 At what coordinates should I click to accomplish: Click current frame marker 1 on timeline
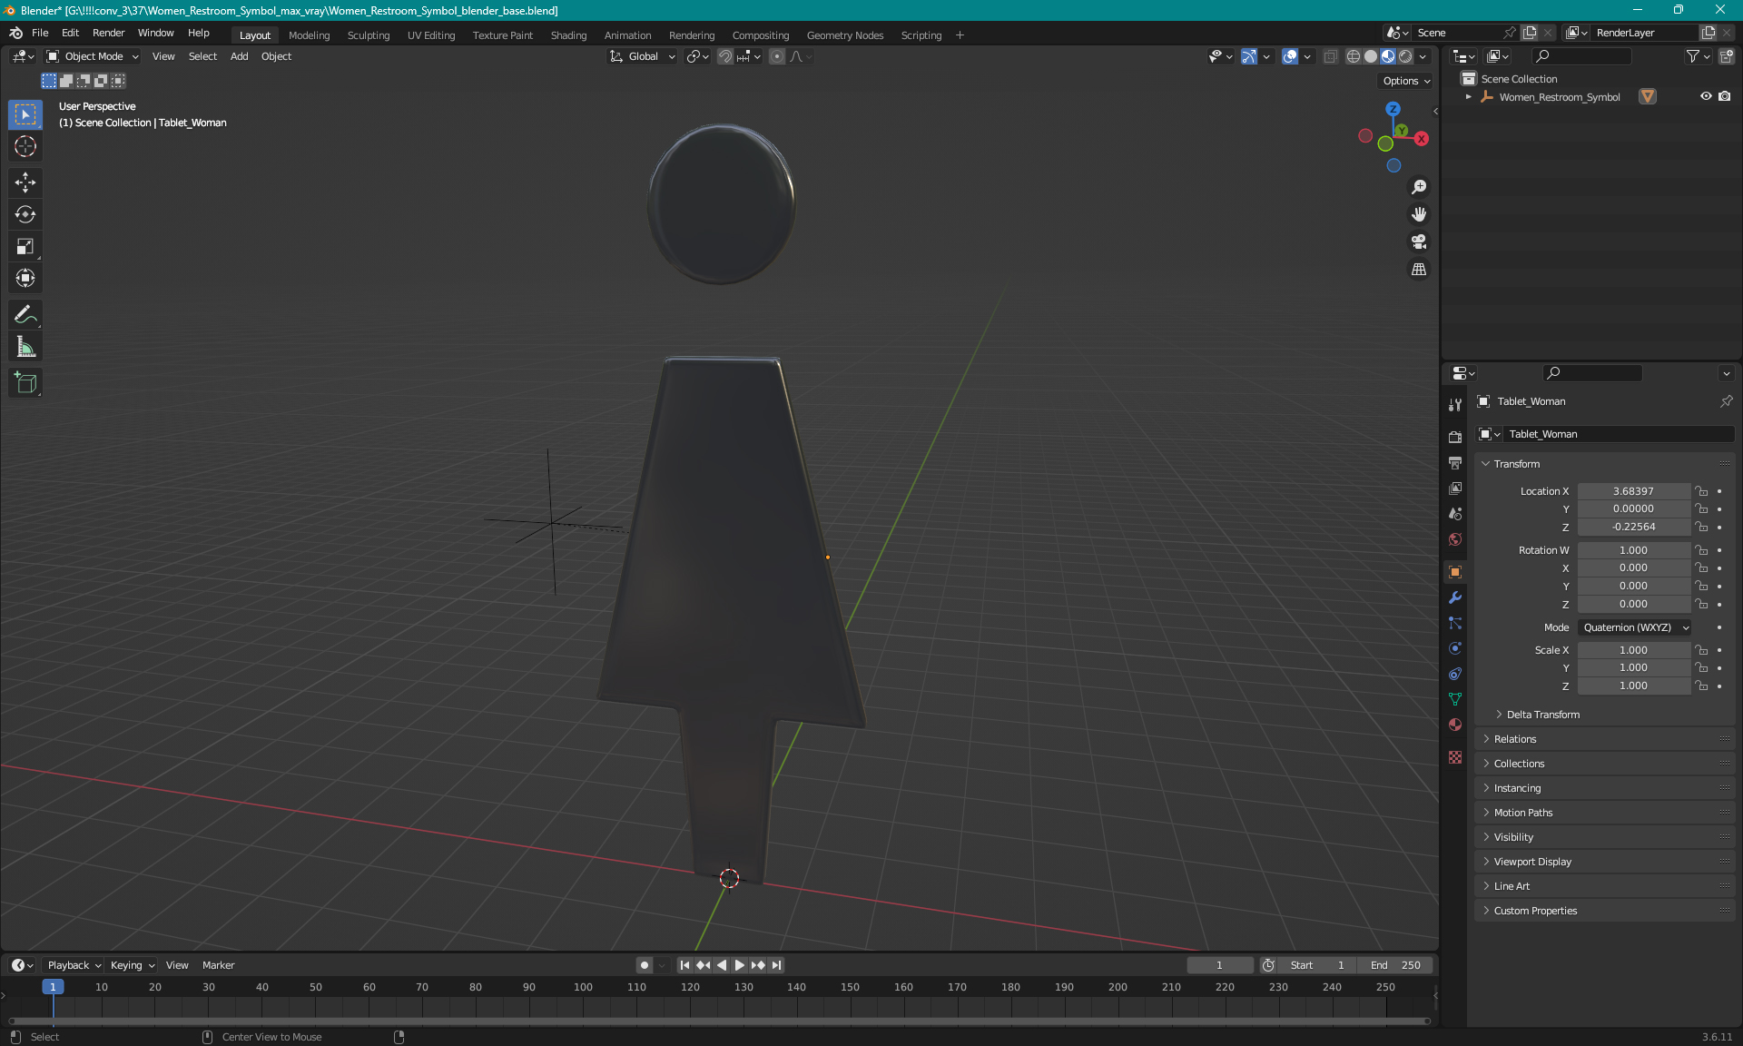pyautogui.click(x=53, y=987)
